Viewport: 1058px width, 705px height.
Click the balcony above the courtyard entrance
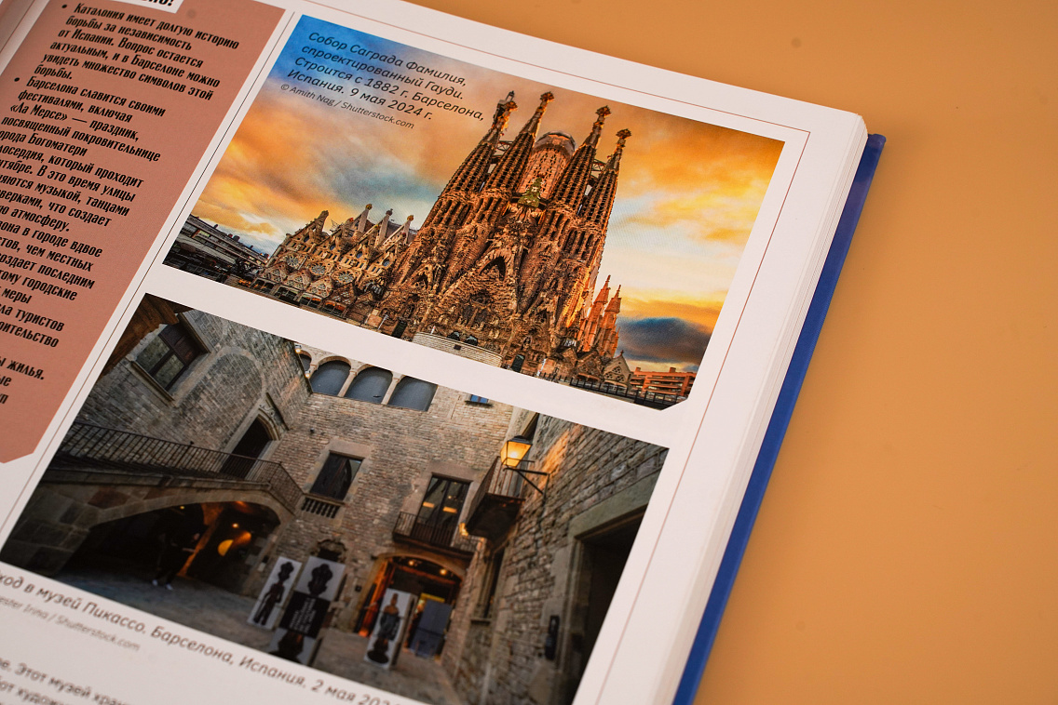(x=430, y=532)
